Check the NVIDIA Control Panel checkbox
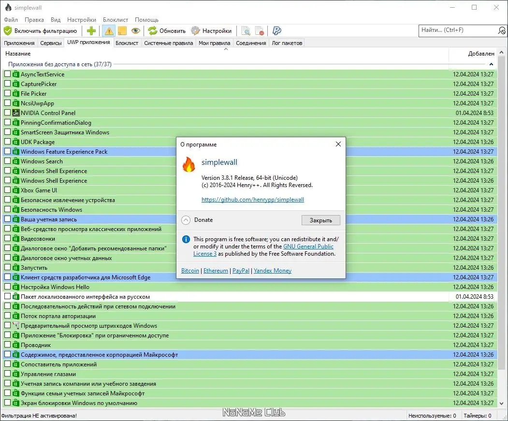Screen dimensions: 508x421 pos(7,113)
